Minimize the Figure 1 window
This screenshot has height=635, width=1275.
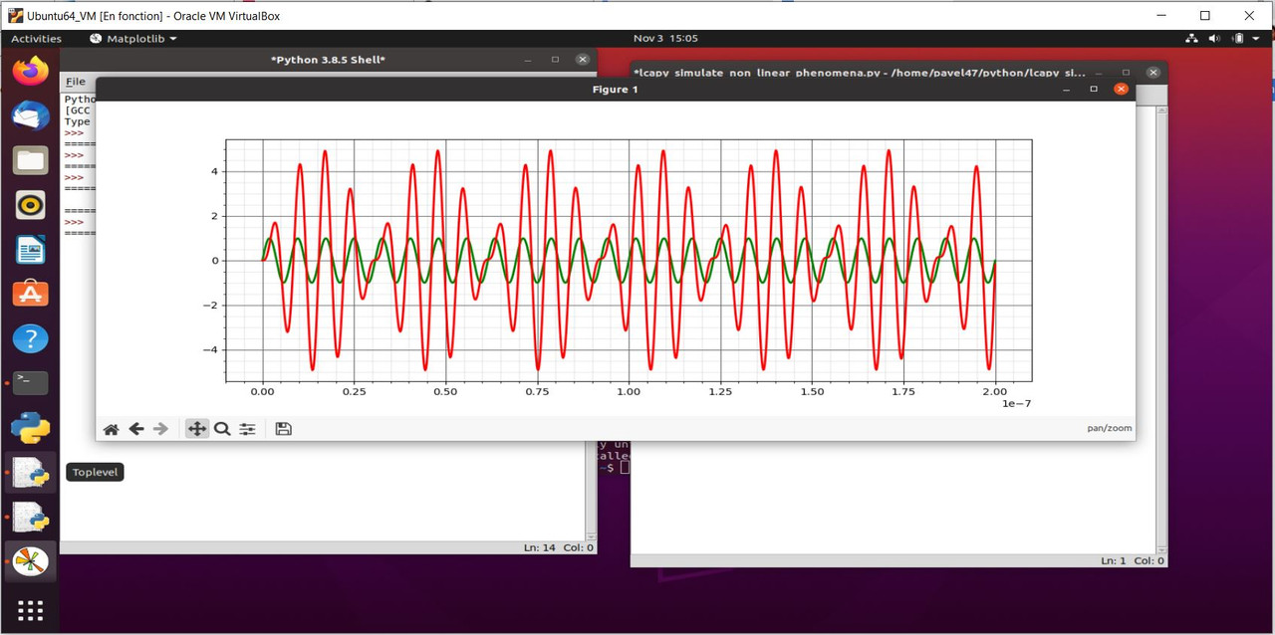[1067, 90]
